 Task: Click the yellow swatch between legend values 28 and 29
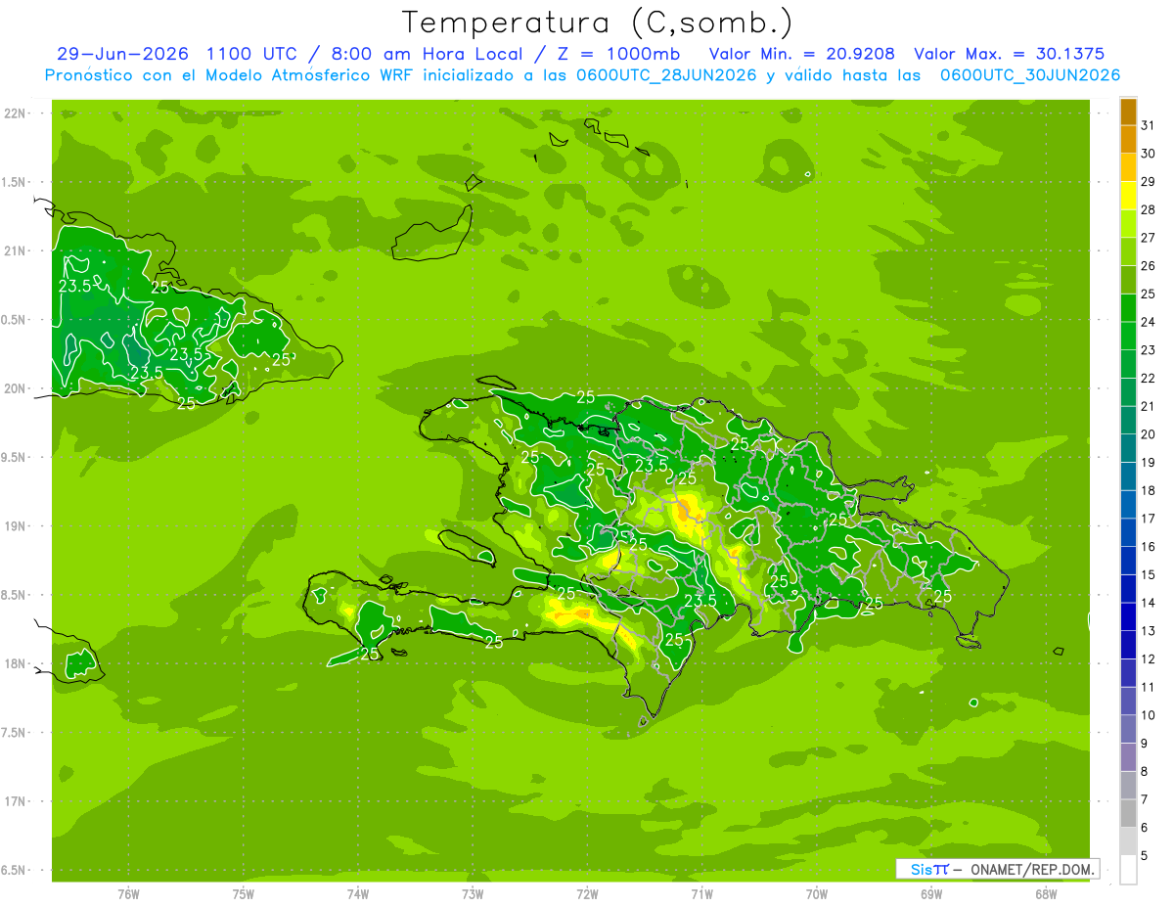pos(1129,195)
